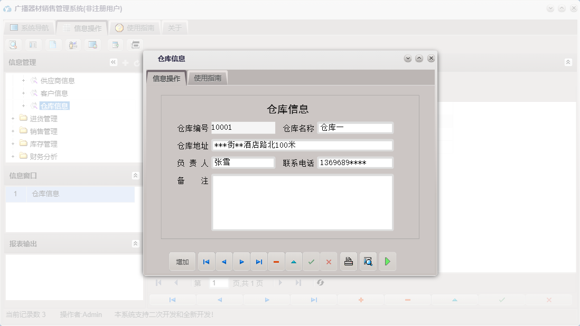Expand the 进货管理 folder
The image size is (580, 326).
coord(13,118)
